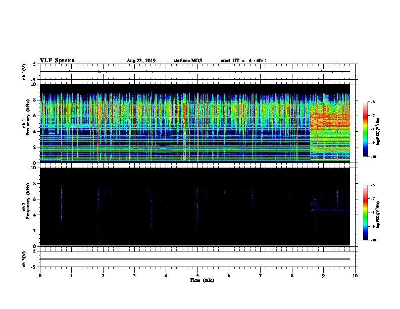Click the VLF Spectra title
Screen dimensions: 400x309
pyautogui.click(x=57, y=61)
